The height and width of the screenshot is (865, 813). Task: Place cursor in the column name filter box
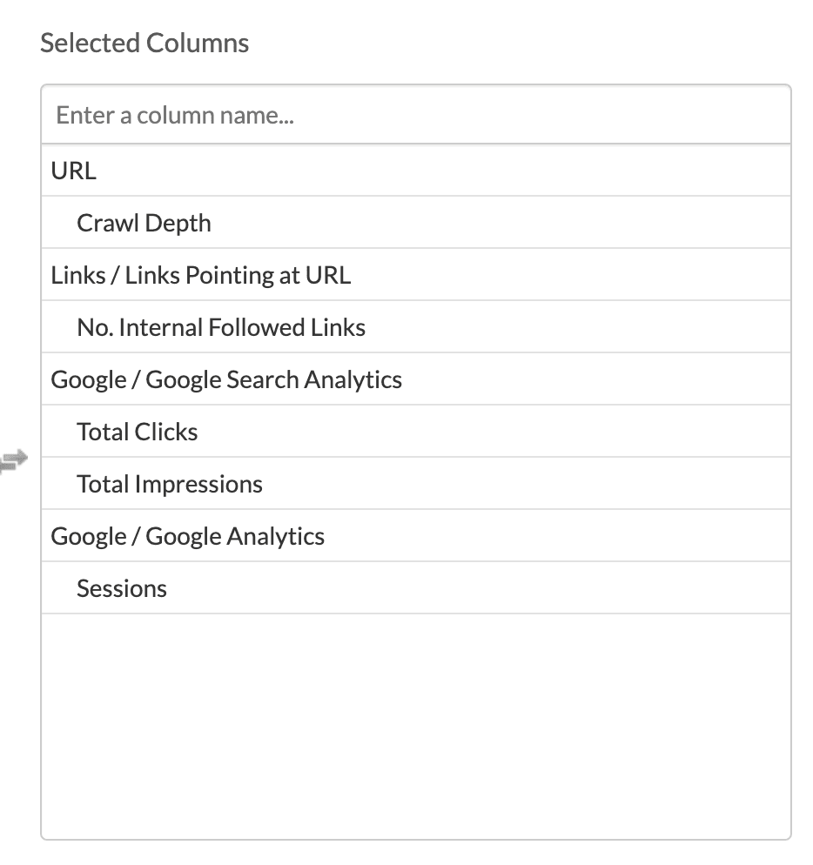click(x=415, y=115)
